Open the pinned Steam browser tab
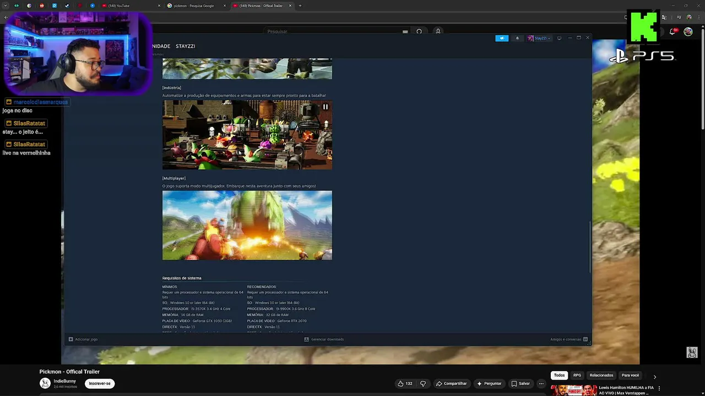 coord(67,5)
